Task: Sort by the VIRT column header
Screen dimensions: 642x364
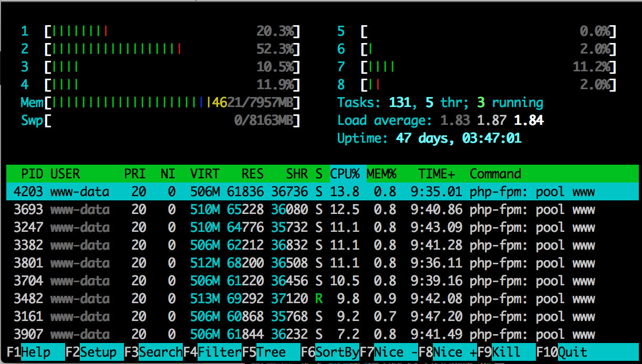Action: tap(205, 174)
